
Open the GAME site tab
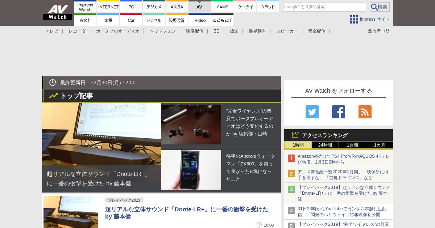[x=222, y=7]
